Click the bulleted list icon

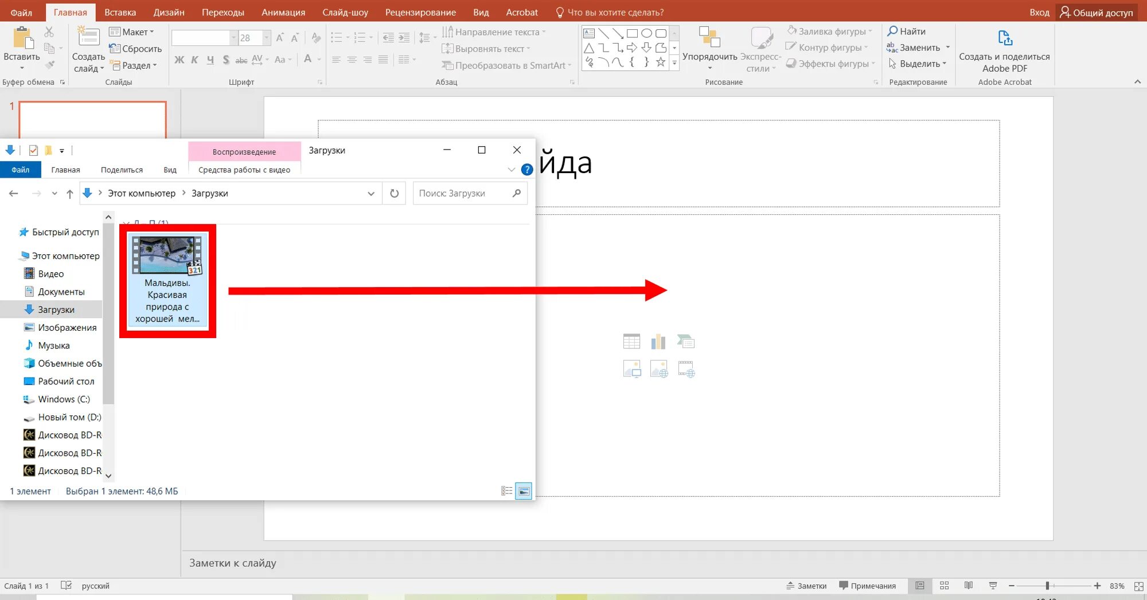pos(337,38)
